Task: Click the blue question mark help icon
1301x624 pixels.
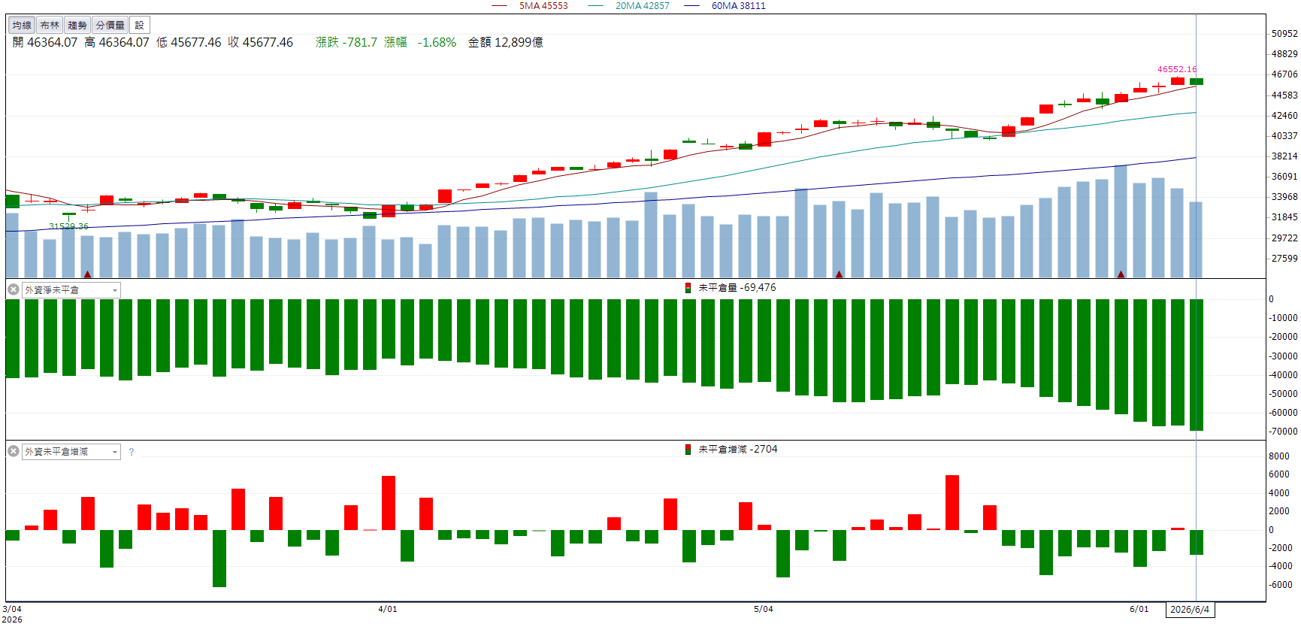Action: tap(132, 452)
